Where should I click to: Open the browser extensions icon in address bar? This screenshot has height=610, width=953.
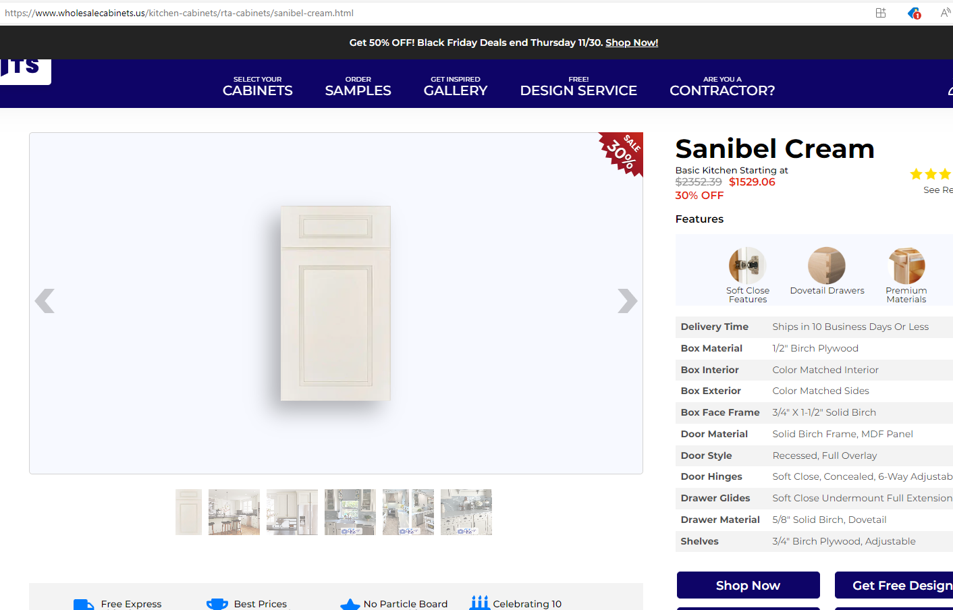(881, 13)
